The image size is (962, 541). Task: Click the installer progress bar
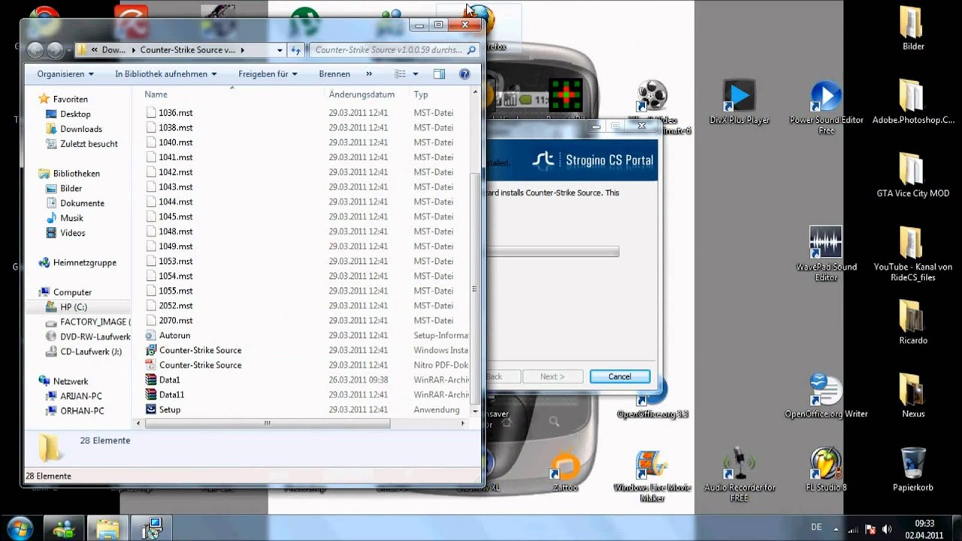tap(552, 252)
